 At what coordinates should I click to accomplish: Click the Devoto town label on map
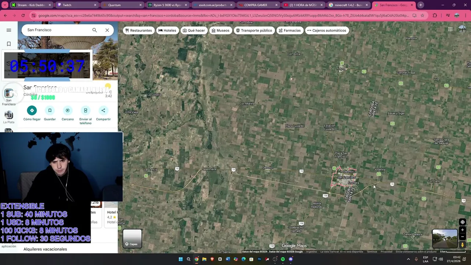267,168
